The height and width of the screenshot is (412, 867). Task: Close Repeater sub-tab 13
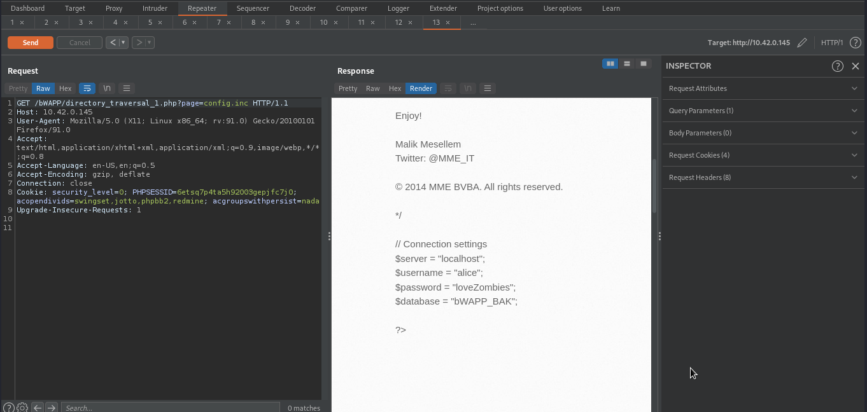pos(448,22)
